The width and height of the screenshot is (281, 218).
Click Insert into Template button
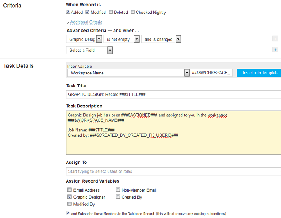(259, 73)
